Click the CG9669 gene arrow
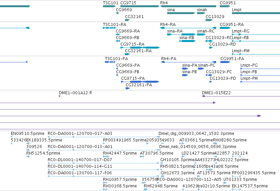 (x=117, y=13)
